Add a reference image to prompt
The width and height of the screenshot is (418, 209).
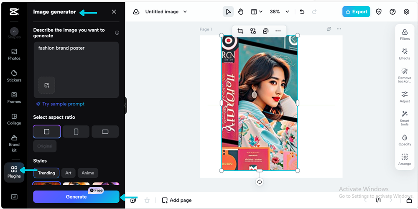pyautogui.click(x=47, y=85)
